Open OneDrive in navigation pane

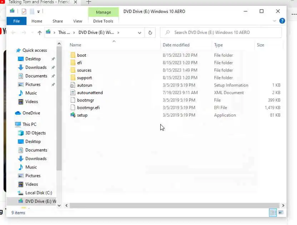pyautogui.click(x=31, y=113)
